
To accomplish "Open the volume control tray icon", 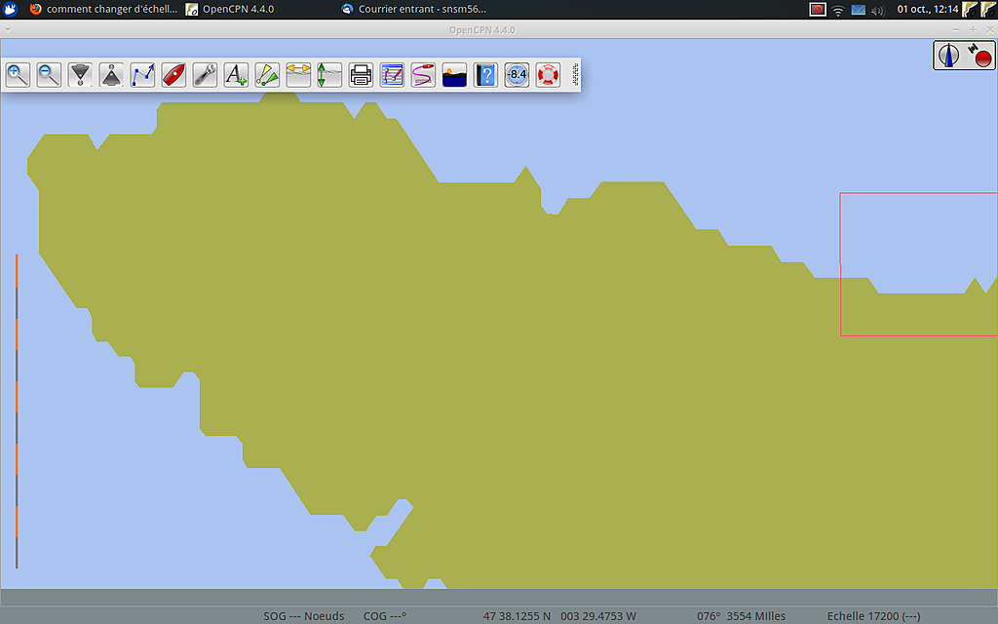I will click(x=878, y=10).
